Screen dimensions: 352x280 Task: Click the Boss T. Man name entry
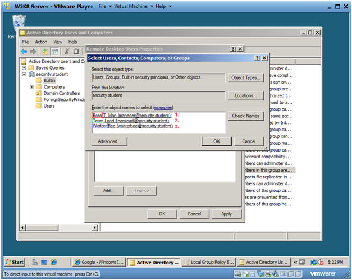click(x=132, y=116)
